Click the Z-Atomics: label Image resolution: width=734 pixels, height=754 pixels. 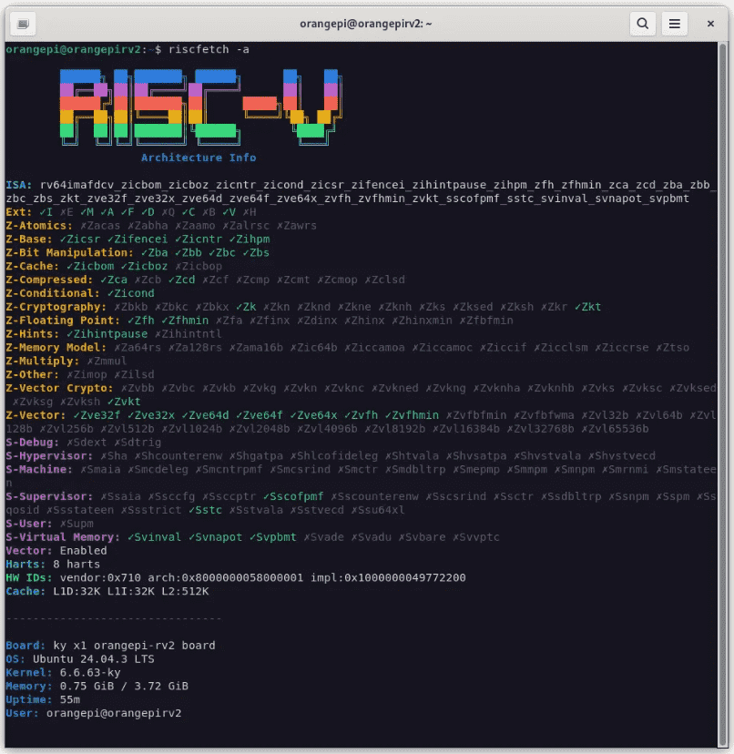[x=39, y=226]
